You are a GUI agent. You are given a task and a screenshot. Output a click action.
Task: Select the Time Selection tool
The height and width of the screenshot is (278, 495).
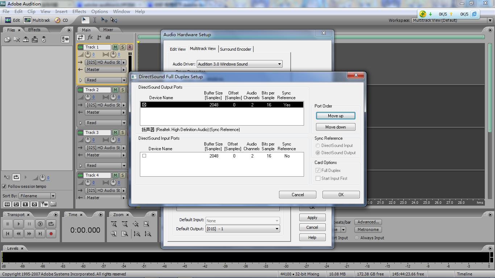click(95, 20)
